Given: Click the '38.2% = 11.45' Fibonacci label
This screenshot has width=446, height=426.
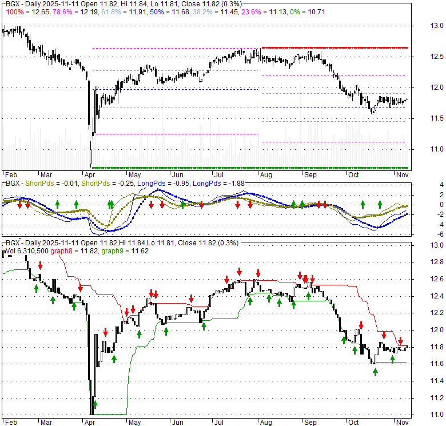Looking at the screenshot, I should pos(215,12).
